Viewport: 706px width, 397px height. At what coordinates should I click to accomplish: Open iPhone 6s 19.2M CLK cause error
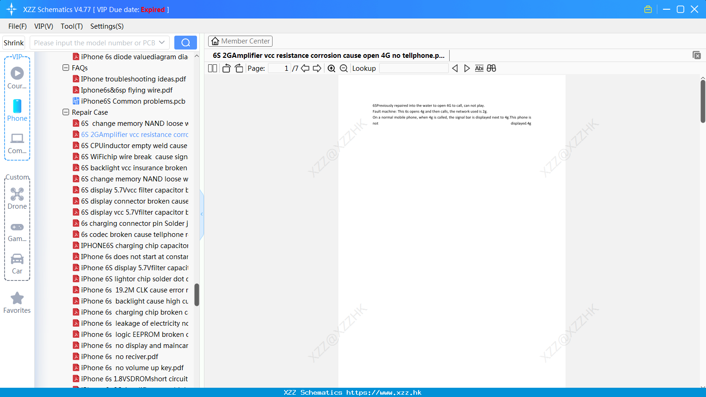click(131, 290)
